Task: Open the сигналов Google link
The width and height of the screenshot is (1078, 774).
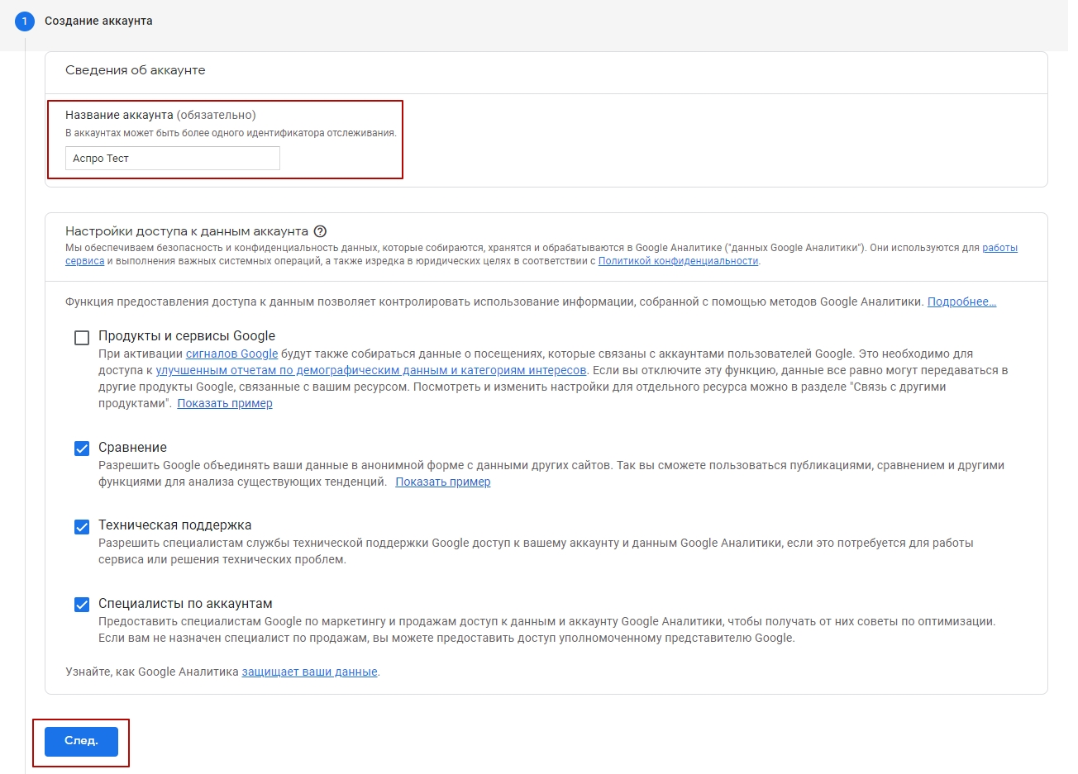Action: [x=231, y=354]
